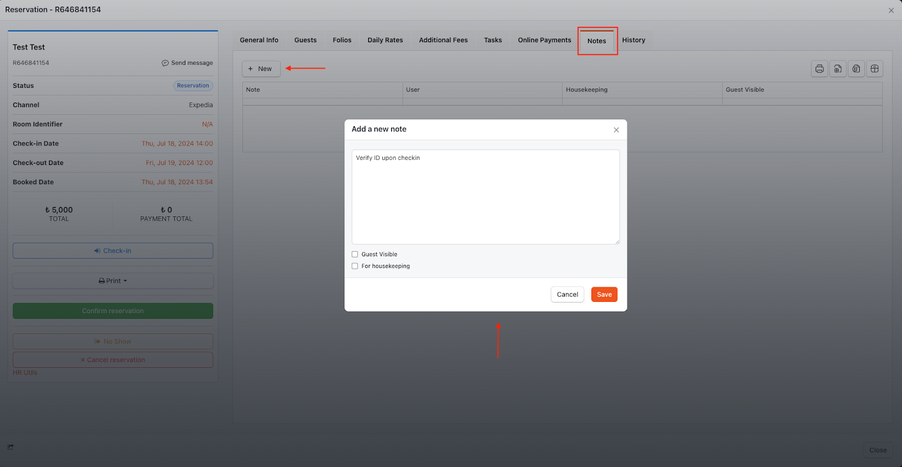The image size is (902, 467).
Task: Open the table column layout icon
Action: click(874, 69)
